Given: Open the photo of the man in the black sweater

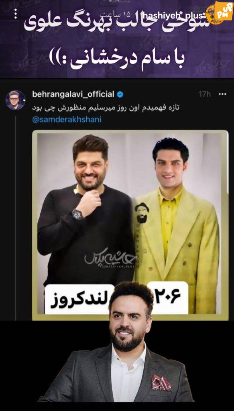Looking at the screenshot, I should [85, 210].
